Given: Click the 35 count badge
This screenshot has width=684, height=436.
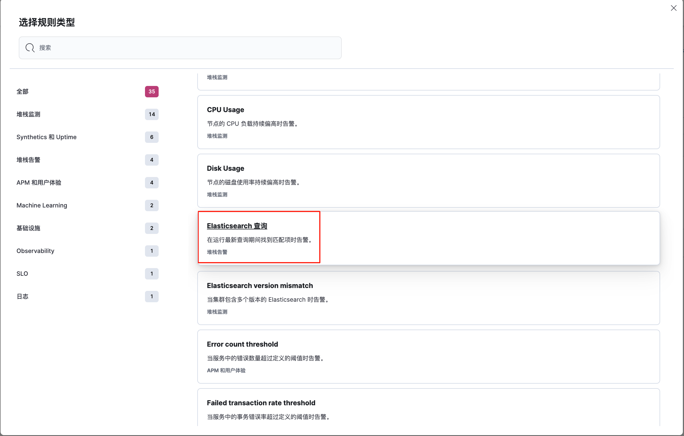Looking at the screenshot, I should (152, 91).
